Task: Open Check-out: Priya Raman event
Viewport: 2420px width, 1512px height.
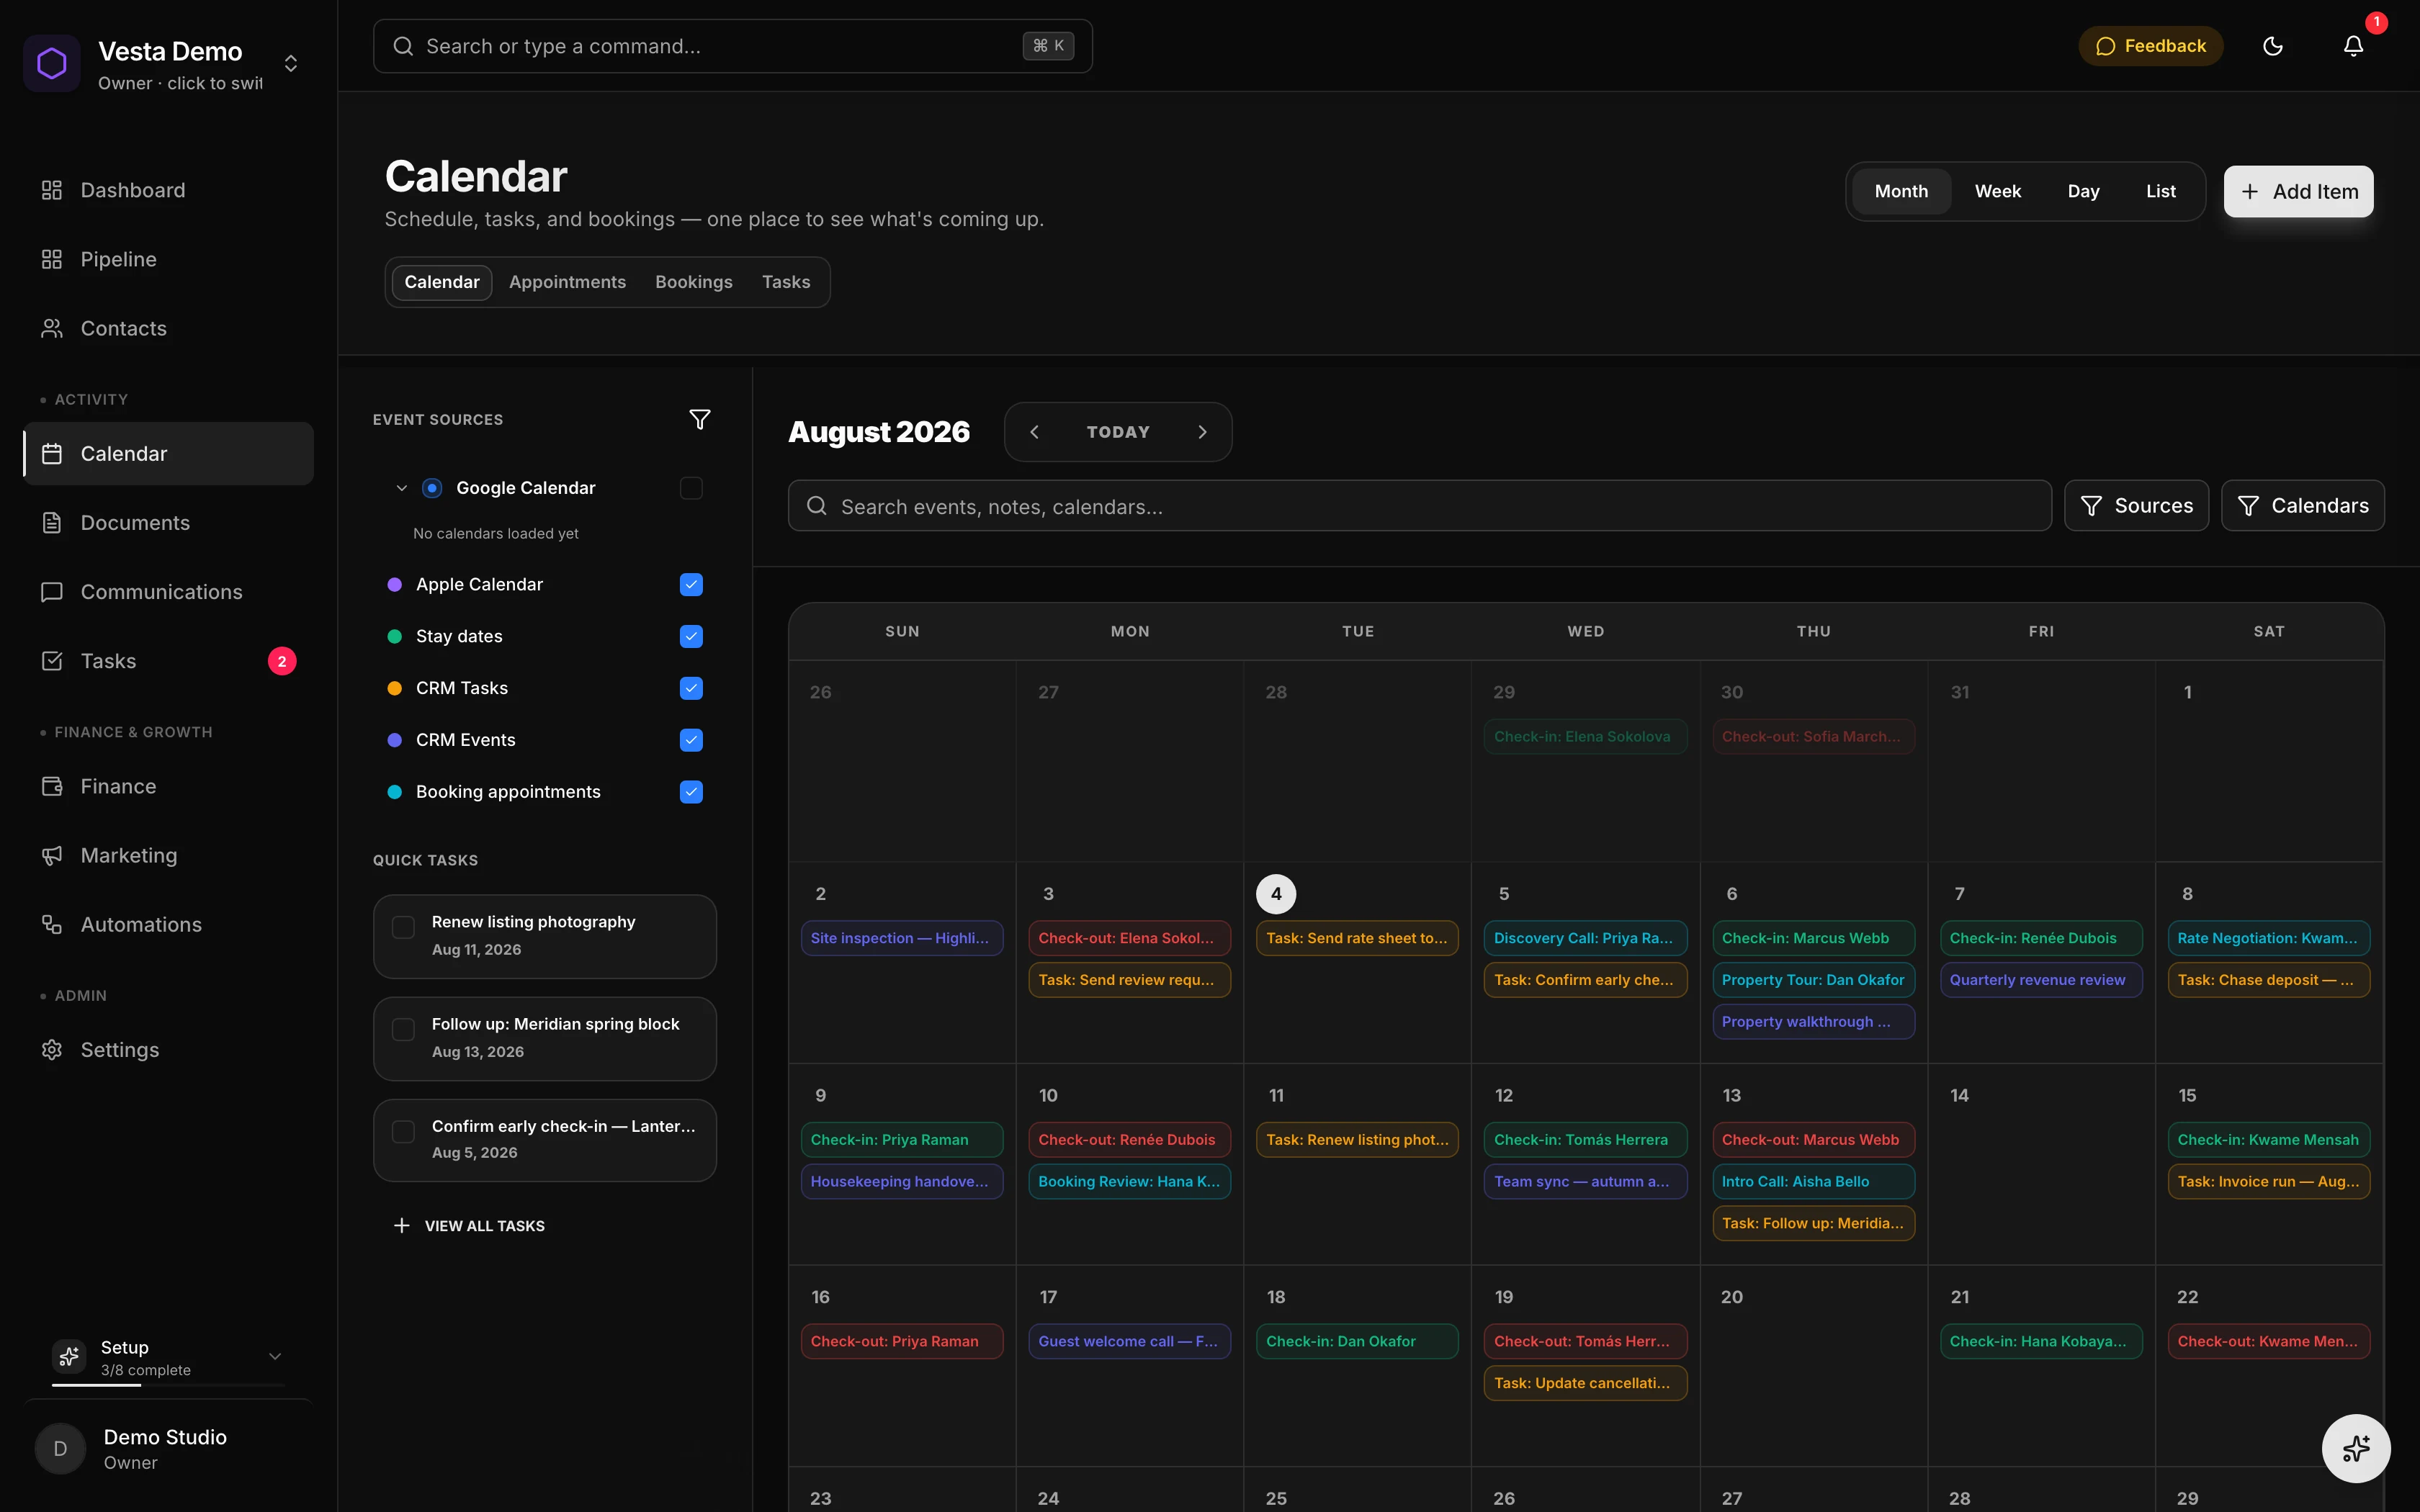Action: (902, 1342)
